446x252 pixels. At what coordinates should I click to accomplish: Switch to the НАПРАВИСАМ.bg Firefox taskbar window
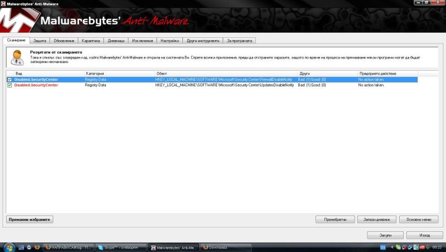69,248
